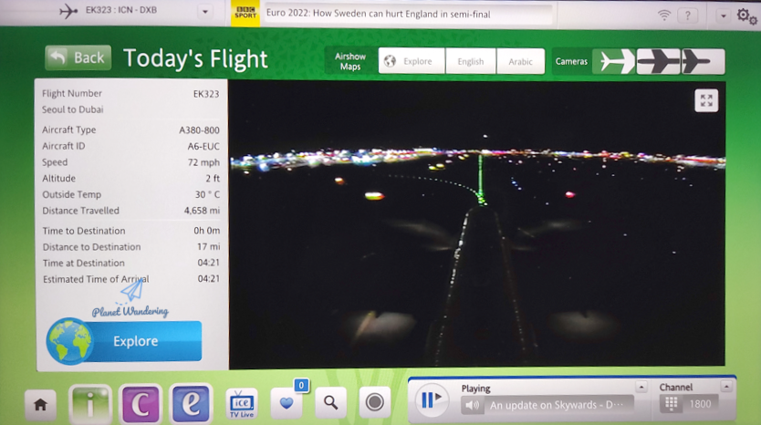Click the 'Seoul to Dubai' route text
The width and height of the screenshot is (761, 425).
coord(72,109)
